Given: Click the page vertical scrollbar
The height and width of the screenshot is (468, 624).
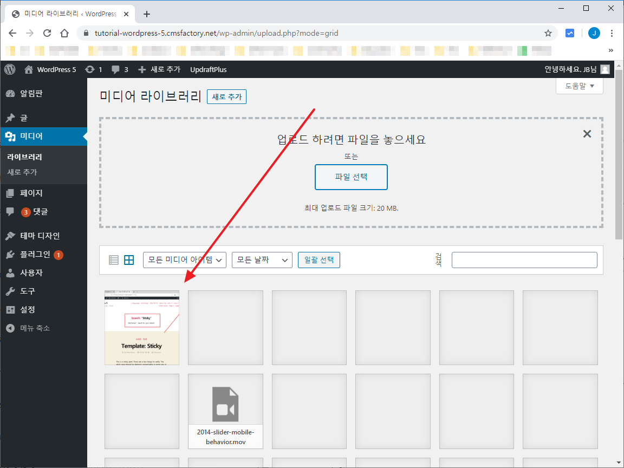Looking at the screenshot, I should pyautogui.click(x=619, y=154).
